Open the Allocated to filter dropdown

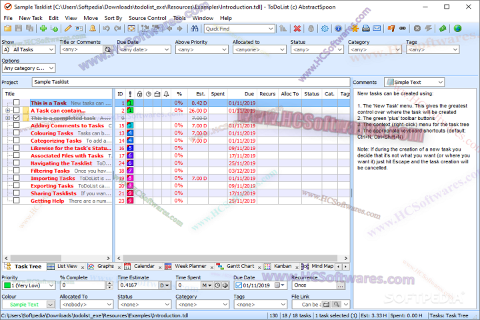(282, 49)
